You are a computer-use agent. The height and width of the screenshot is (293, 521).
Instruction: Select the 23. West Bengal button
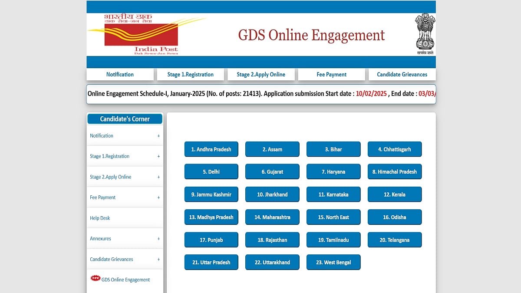[x=333, y=262]
